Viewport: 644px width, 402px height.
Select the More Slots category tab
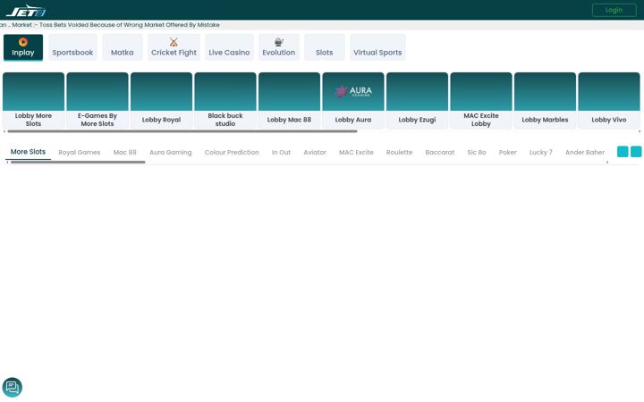[x=28, y=152]
